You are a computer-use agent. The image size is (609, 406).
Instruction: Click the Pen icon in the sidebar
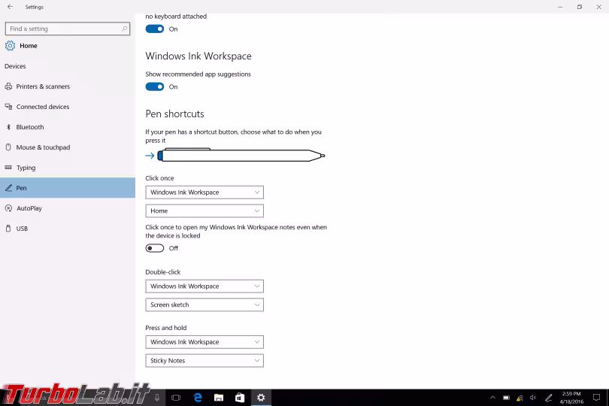(8, 188)
